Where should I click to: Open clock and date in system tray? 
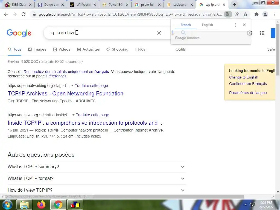(266, 205)
